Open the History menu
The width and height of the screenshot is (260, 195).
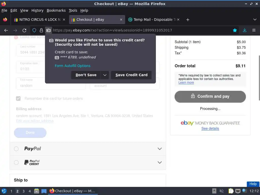[x=37, y=10]
